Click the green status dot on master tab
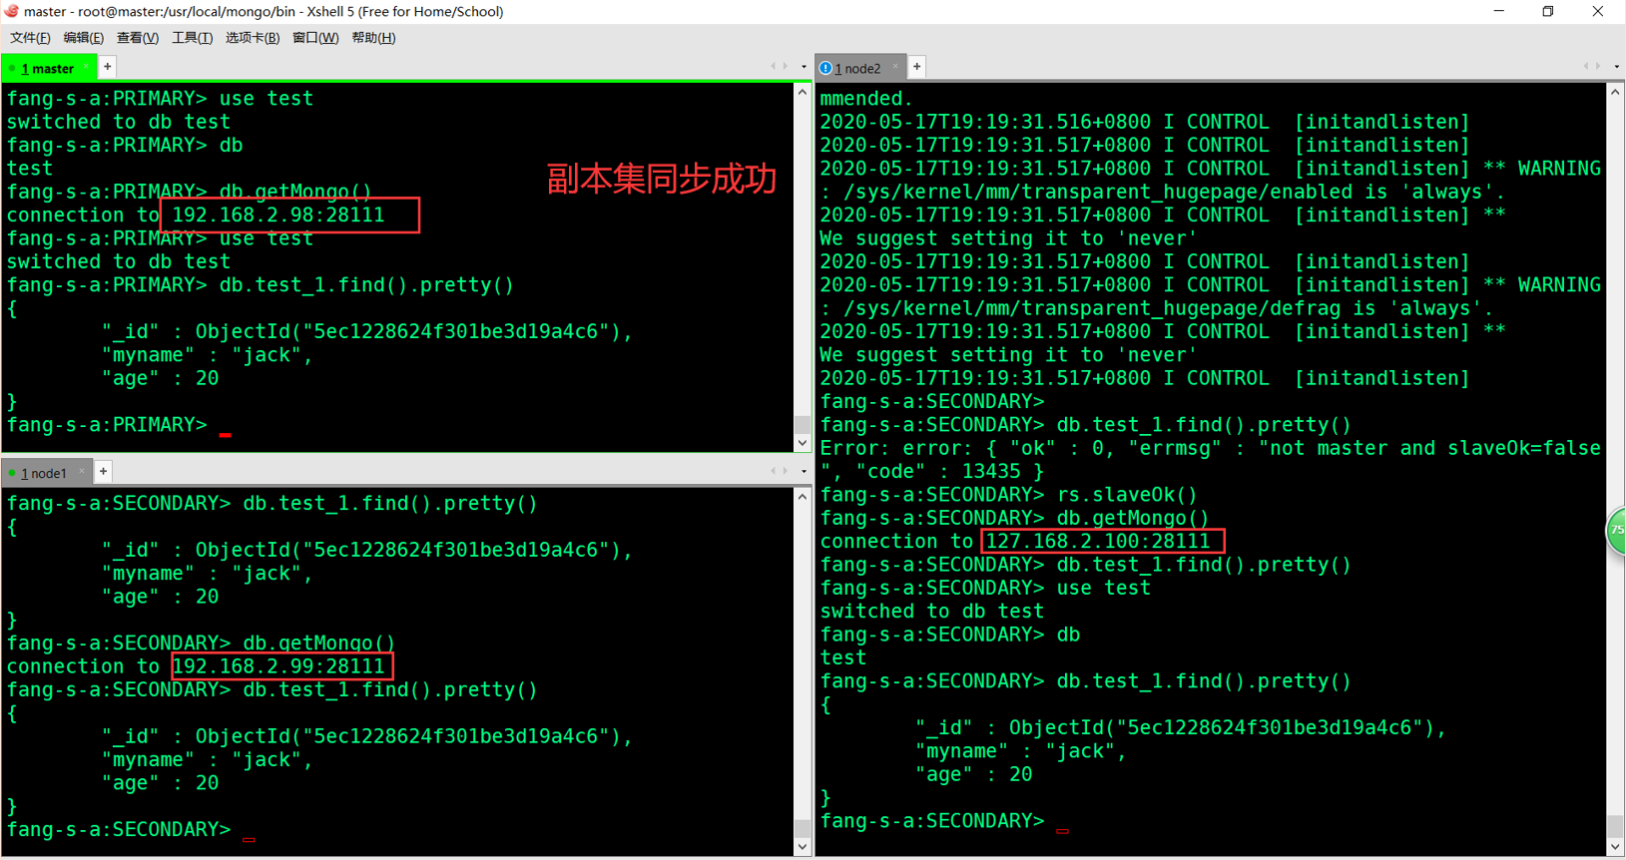Screen dimensions: 1626x860 click(12, 69)
